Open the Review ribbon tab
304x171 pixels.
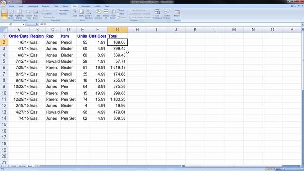coord(66,6)
